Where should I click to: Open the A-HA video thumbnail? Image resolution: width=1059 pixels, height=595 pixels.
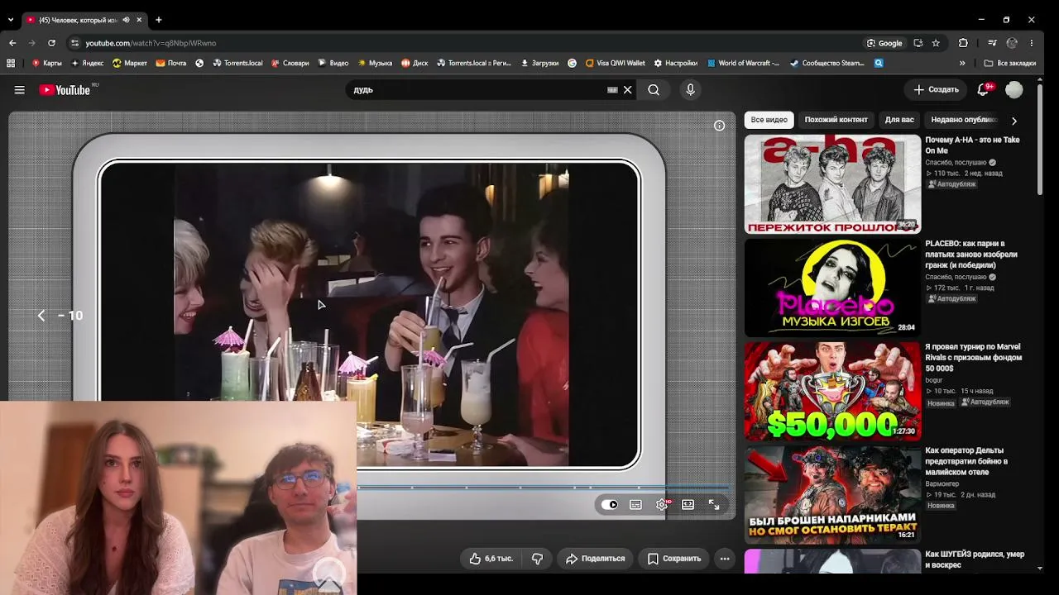[x=832, y=184]
